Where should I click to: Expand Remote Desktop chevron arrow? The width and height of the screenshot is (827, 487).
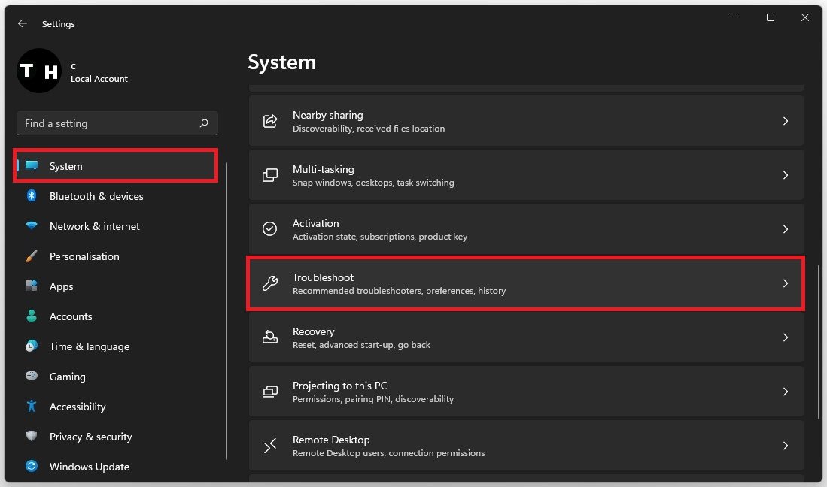coord(785,446)
